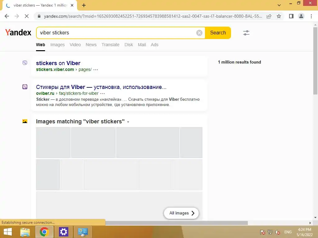Share this page via the share icon

pos(269,16)
